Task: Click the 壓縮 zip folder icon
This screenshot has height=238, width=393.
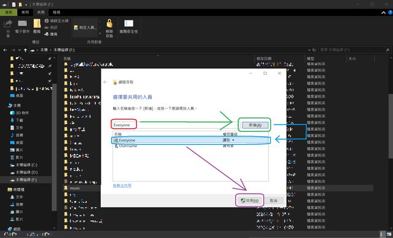Action: [37, 26]
